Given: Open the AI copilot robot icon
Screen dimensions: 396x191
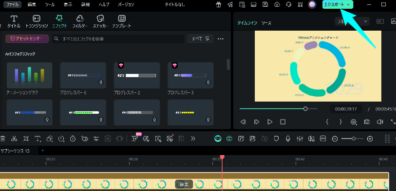Looking at the screenshot, I should 218,139.
